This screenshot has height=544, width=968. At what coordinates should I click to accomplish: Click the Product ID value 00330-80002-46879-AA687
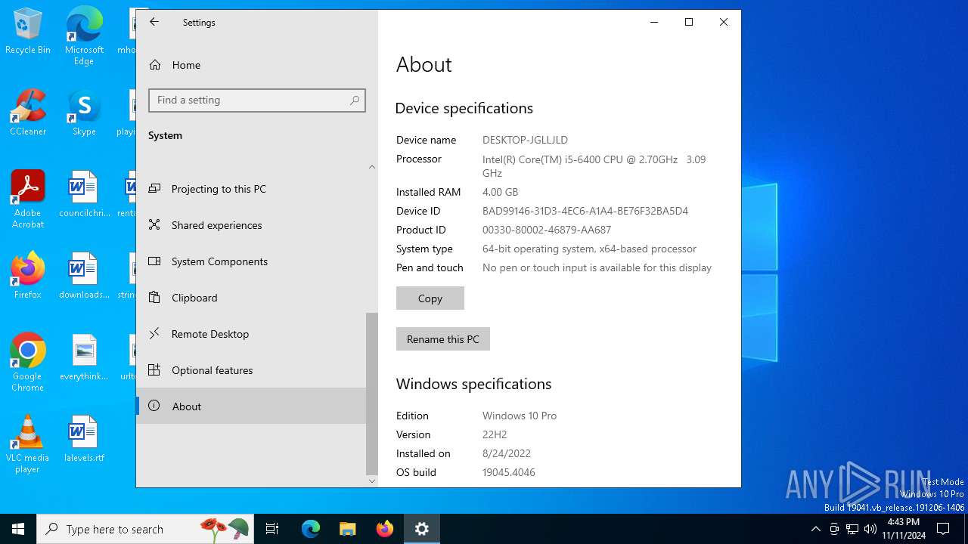[547, 230]
